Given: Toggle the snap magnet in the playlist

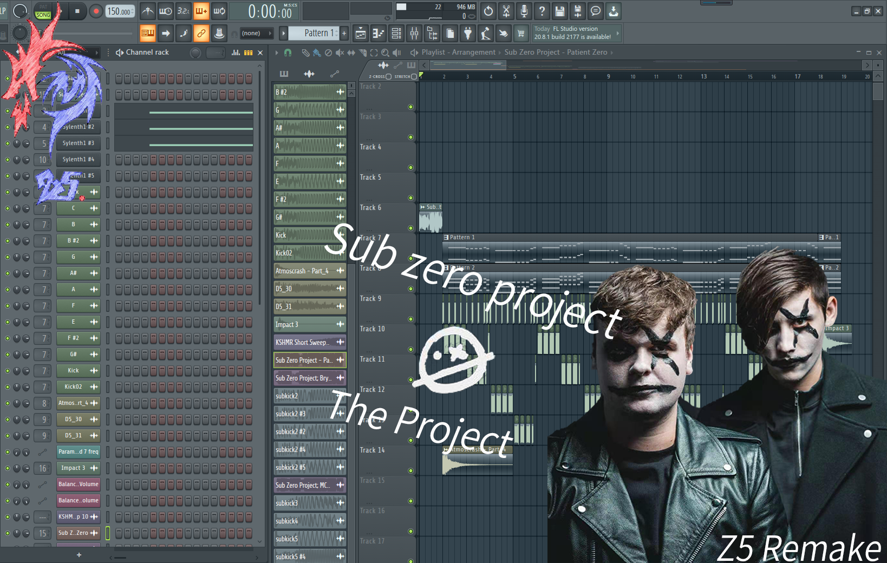Looking at the screenshot, I should (288, 53).
